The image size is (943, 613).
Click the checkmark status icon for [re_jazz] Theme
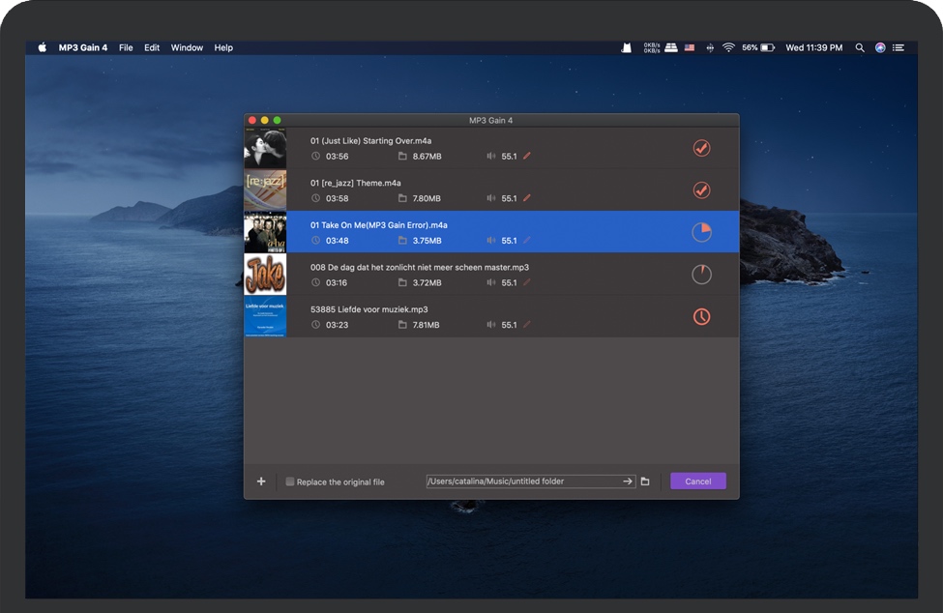tap(701, 190)
